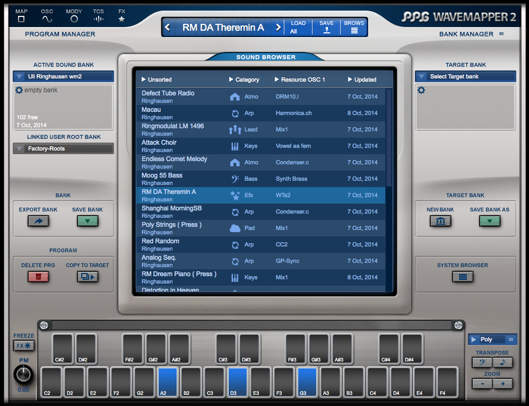This screenshot has width=529, height=406.
Task: Go to previous program with left arrow
Action: 168,27
